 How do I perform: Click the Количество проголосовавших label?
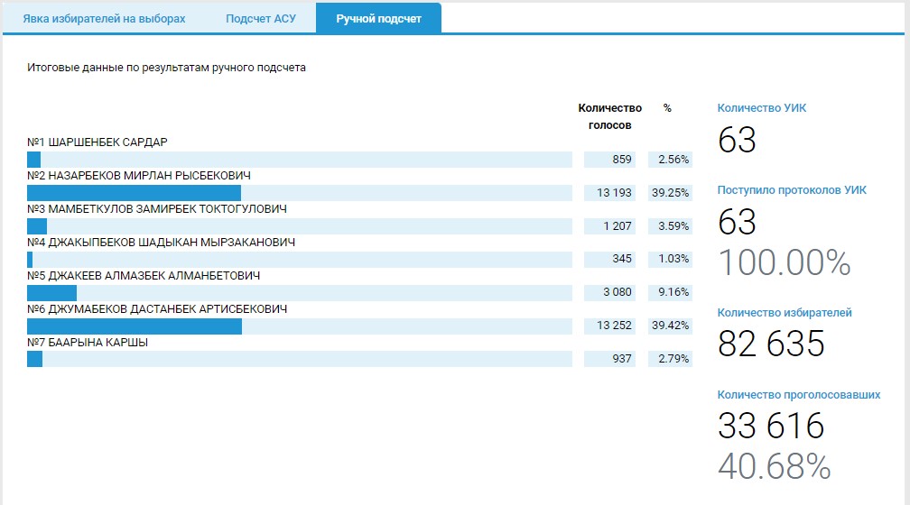click(799, 395)
